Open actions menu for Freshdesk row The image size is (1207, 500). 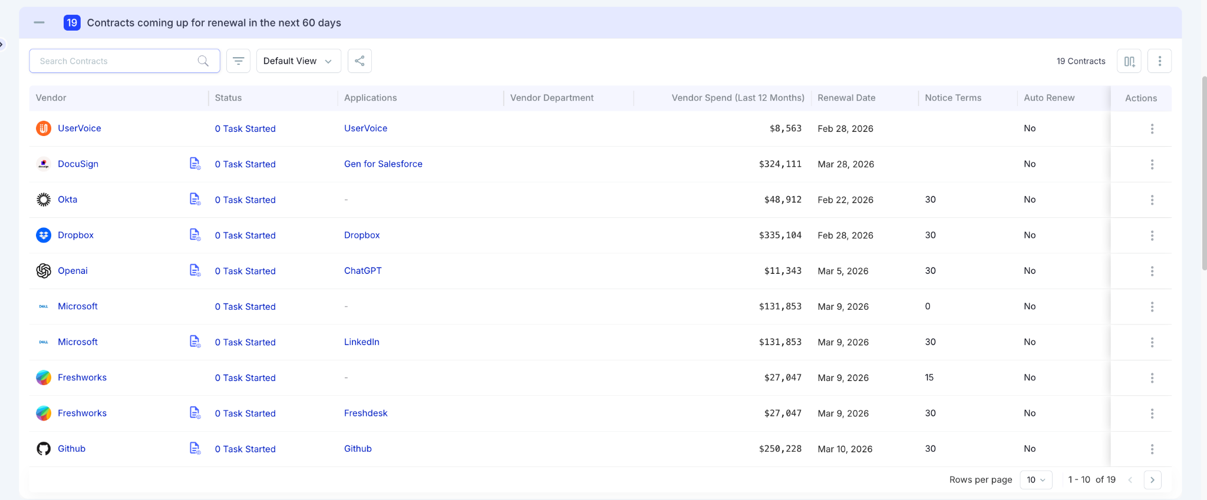pos(1152,413)
